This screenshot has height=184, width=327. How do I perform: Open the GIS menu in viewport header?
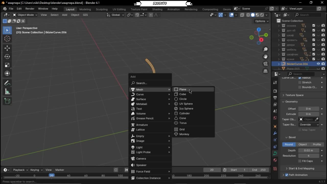85,15
